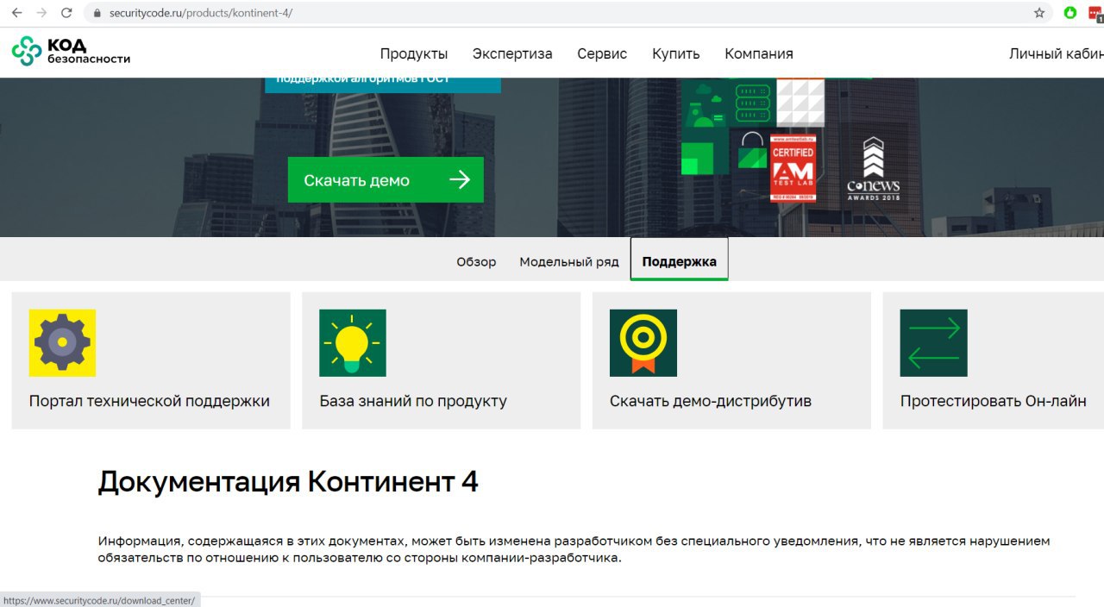This screenshot has width=1104, height=607.
Task: Switch to the Модельный ряд tab
Action: coord(569,261)
